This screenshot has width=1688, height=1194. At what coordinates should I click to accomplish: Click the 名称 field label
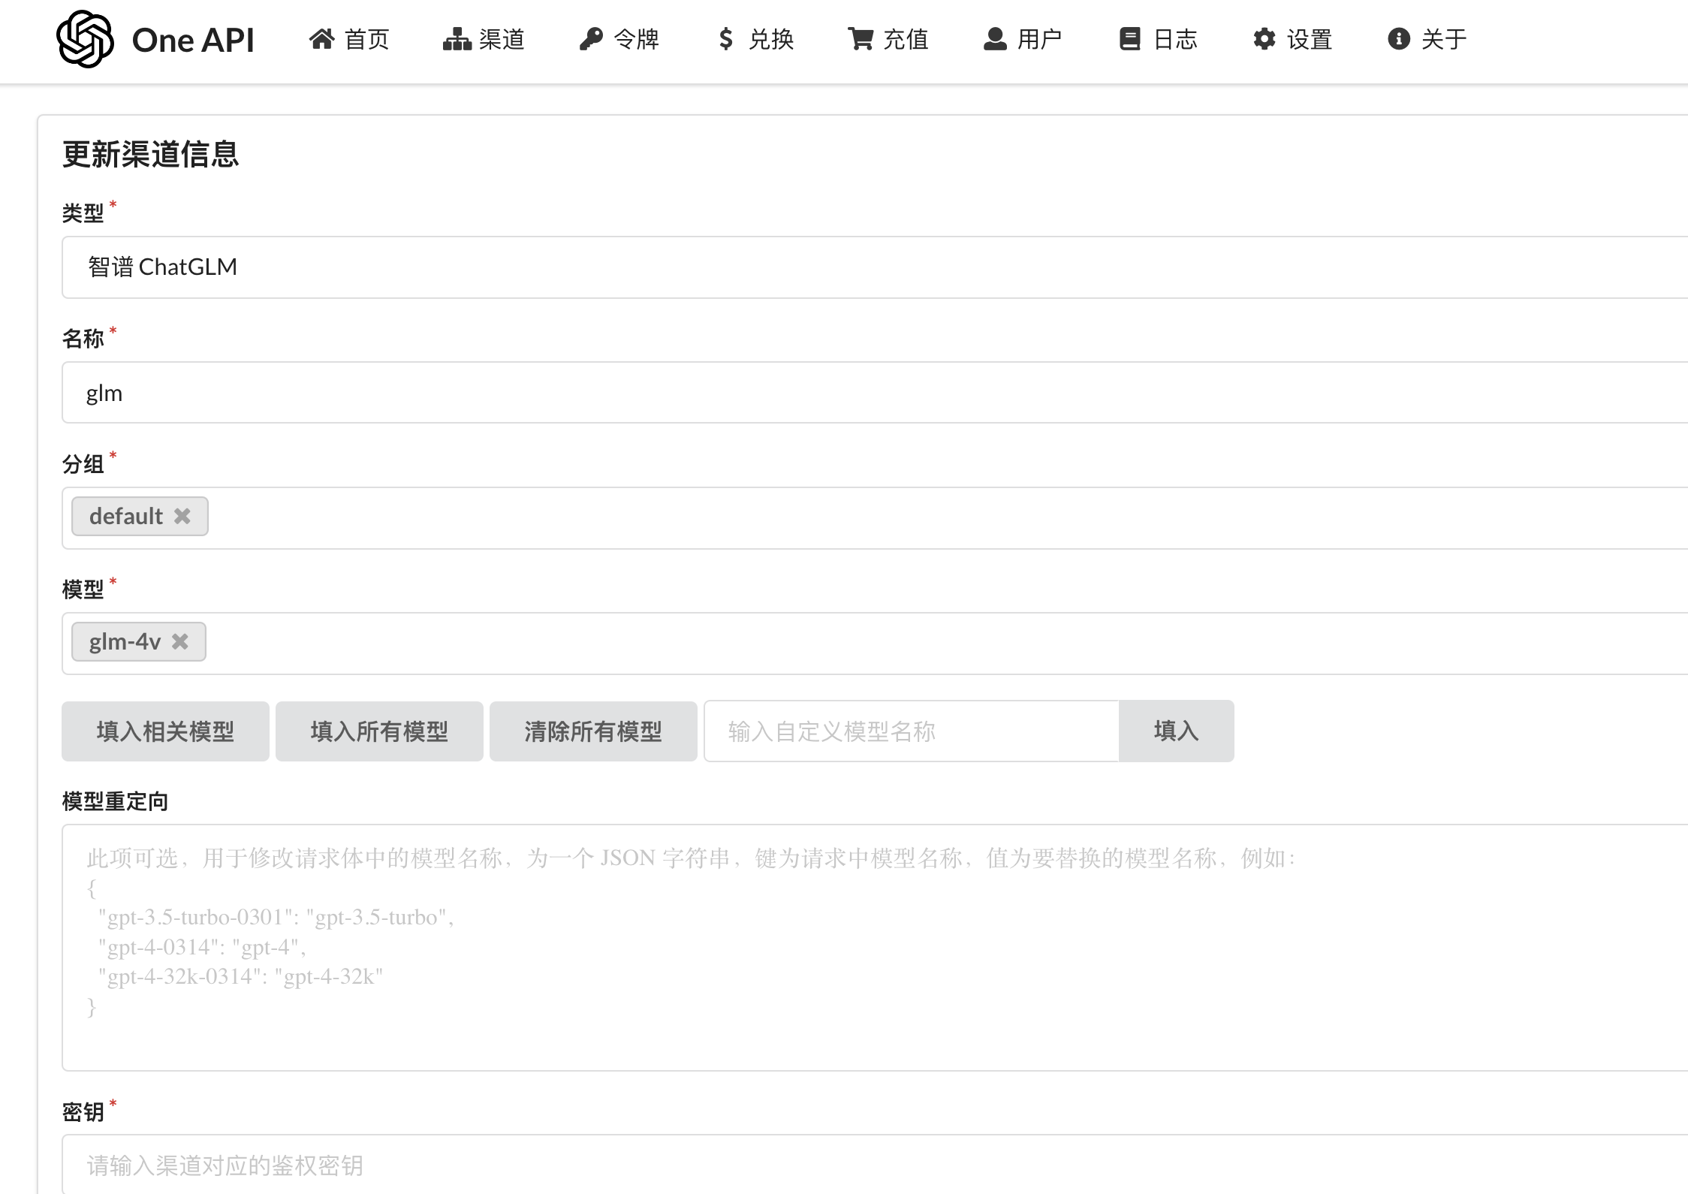coord(83,339)
